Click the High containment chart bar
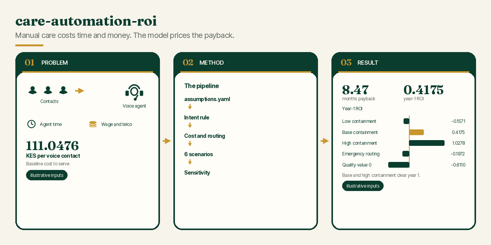This screenshot has height=245, width=491. (427, 143)
